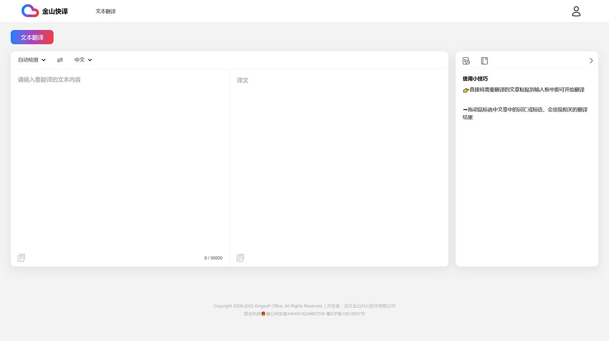Open the 粤ICP备13015957号 footer link
The width and height of the screenshot is (609, 341).
(x=346, y=314)
